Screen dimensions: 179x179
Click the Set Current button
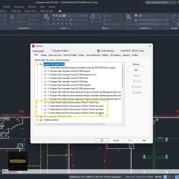137,93
